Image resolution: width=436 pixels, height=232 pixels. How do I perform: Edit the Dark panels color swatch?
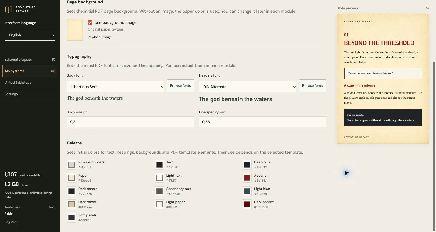[72, 191]
